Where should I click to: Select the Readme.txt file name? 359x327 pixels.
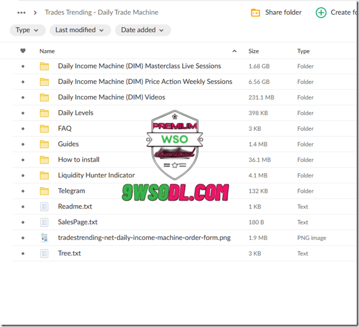coord(75,206)
